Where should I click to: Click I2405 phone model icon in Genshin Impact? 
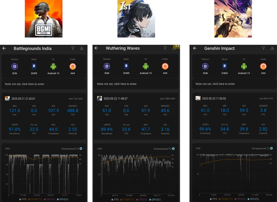tap(225, 66)
